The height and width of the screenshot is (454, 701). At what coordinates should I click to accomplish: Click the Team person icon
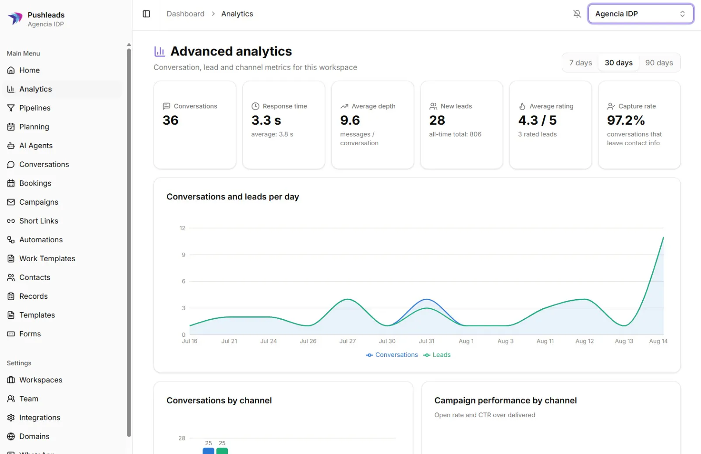click(x=11, y=399)
